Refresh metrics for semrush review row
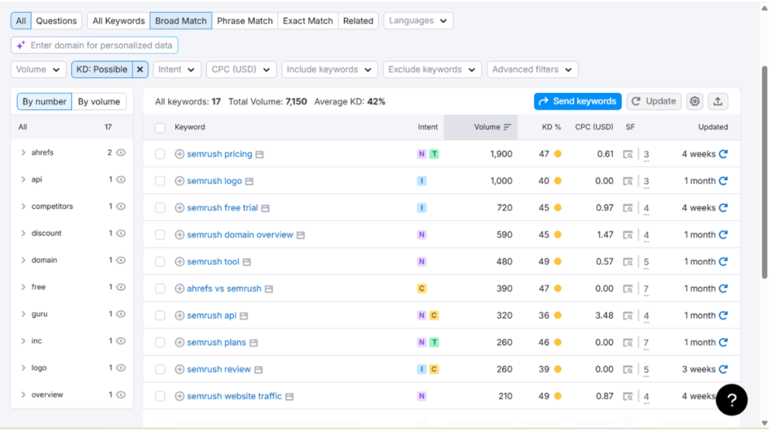This screenshot has height=436, width=776. pyautogui.click(x=724, y=369)
